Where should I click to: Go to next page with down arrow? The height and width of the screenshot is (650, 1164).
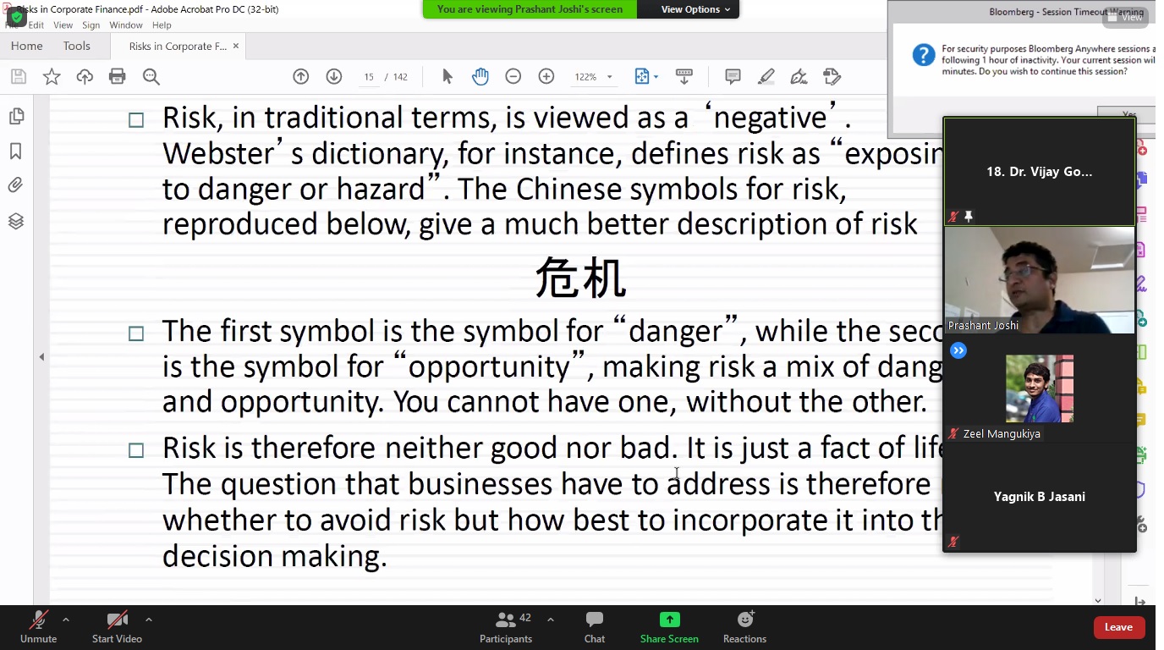334,77
